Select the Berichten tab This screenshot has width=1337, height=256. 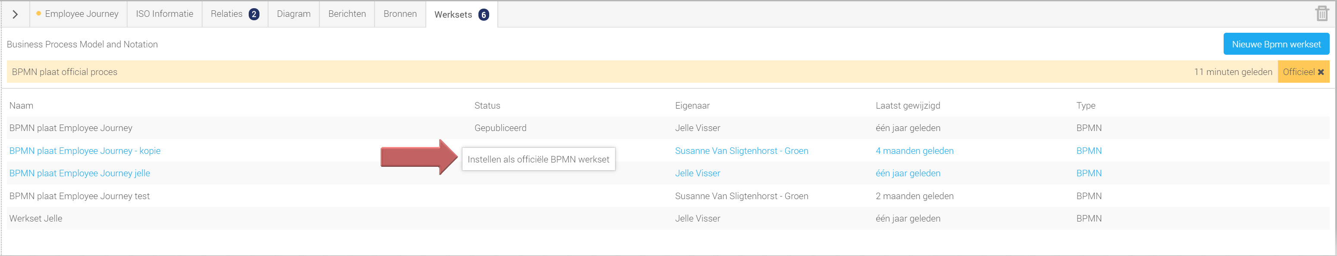click(347, 14)
